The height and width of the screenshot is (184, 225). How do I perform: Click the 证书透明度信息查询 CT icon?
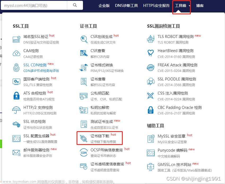pos(84,166)
